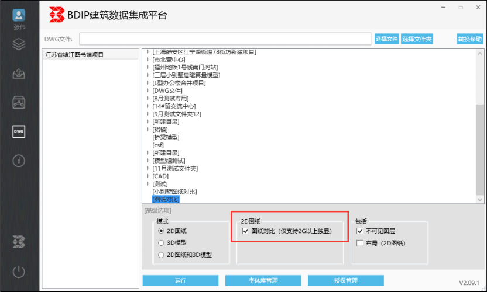Click the power icon in sidebar
Image resolution: width=487 pixels, height=292 pixels.
(x=19, y=272)
